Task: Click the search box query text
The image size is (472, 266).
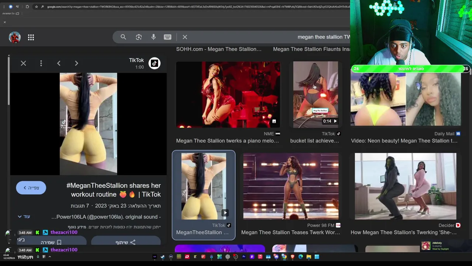Action: (324, 37)
